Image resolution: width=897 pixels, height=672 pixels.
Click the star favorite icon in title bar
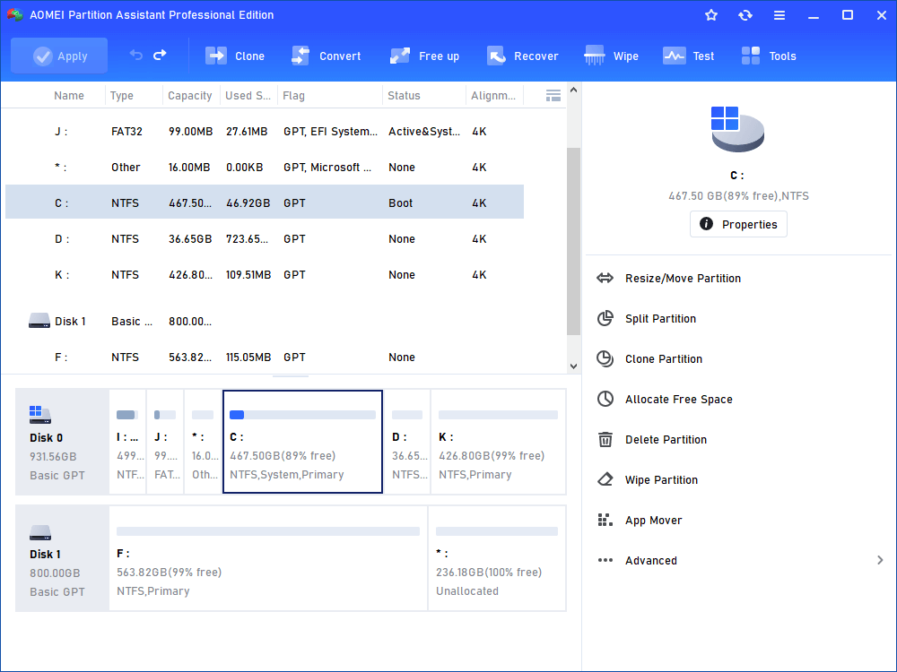coord(711,15)
